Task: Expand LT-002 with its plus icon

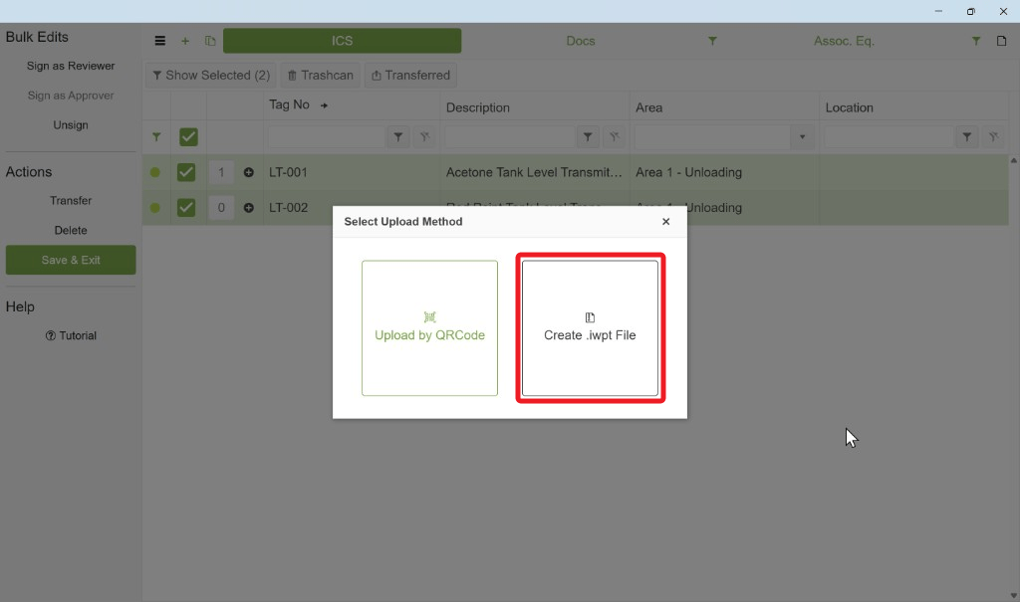Action: coord(248,207)
